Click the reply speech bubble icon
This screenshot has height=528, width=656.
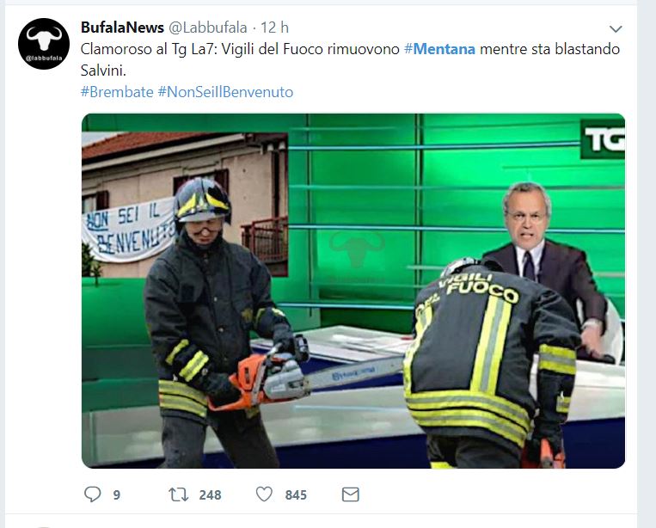pos(93,494)
